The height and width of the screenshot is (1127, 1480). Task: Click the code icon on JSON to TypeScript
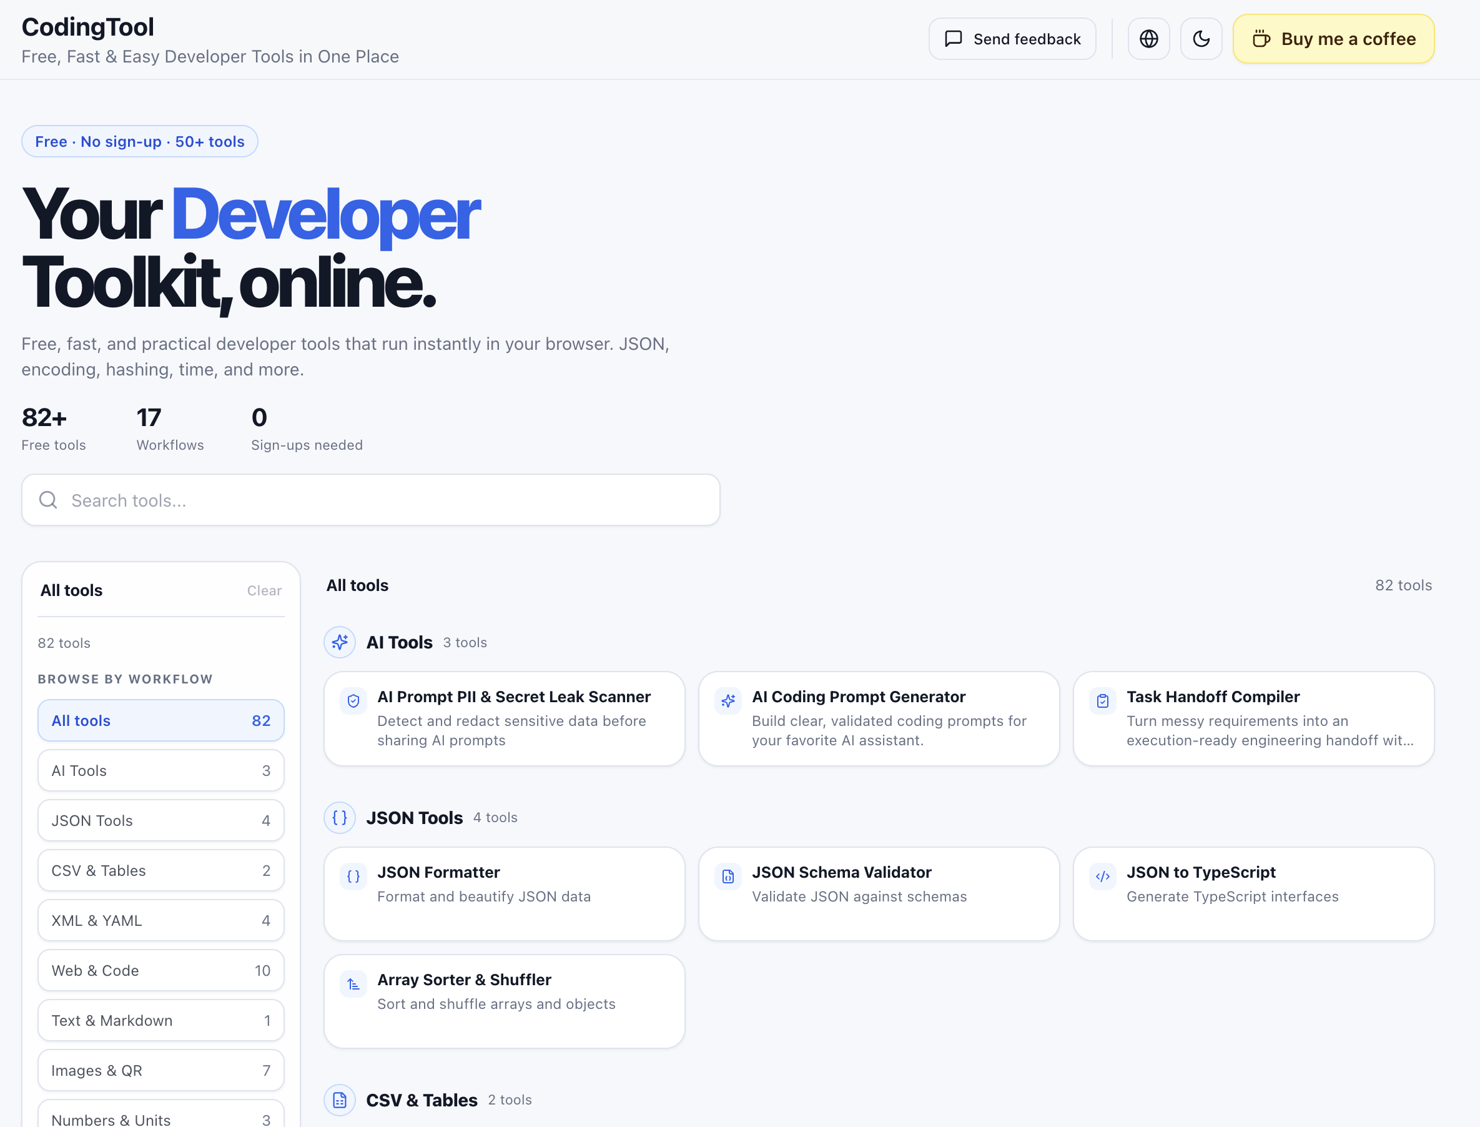point(1102,876)
